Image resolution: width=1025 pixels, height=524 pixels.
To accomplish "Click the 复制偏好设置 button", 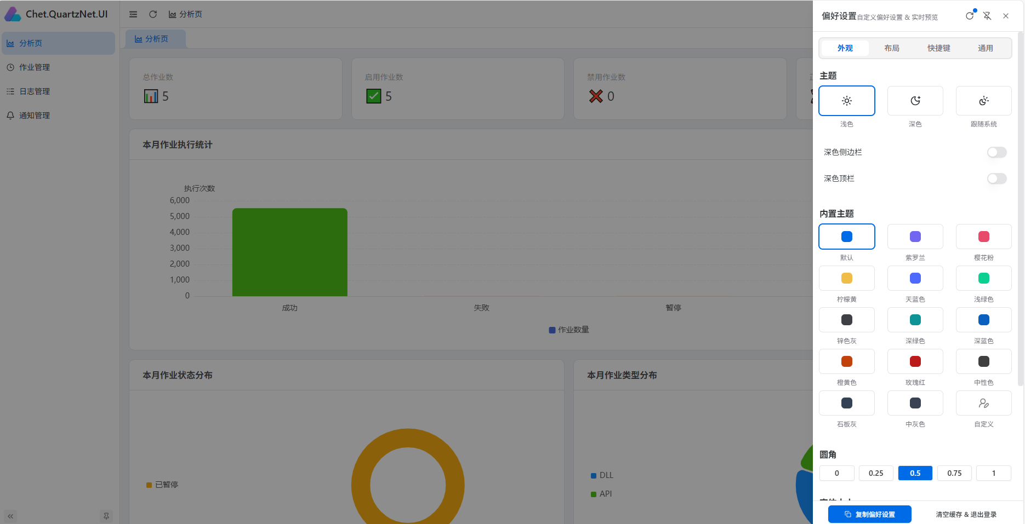I will 870,514.
